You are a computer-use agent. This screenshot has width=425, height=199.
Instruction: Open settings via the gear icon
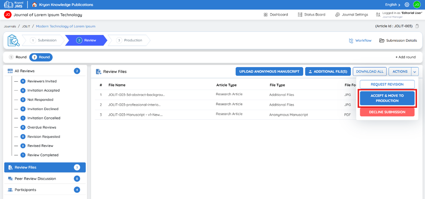coord(407,5)
